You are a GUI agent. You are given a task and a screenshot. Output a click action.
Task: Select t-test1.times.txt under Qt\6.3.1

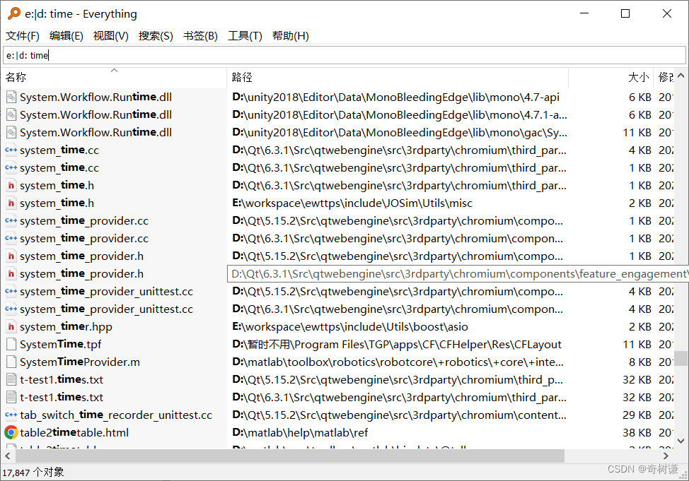(x=62, y=397)
